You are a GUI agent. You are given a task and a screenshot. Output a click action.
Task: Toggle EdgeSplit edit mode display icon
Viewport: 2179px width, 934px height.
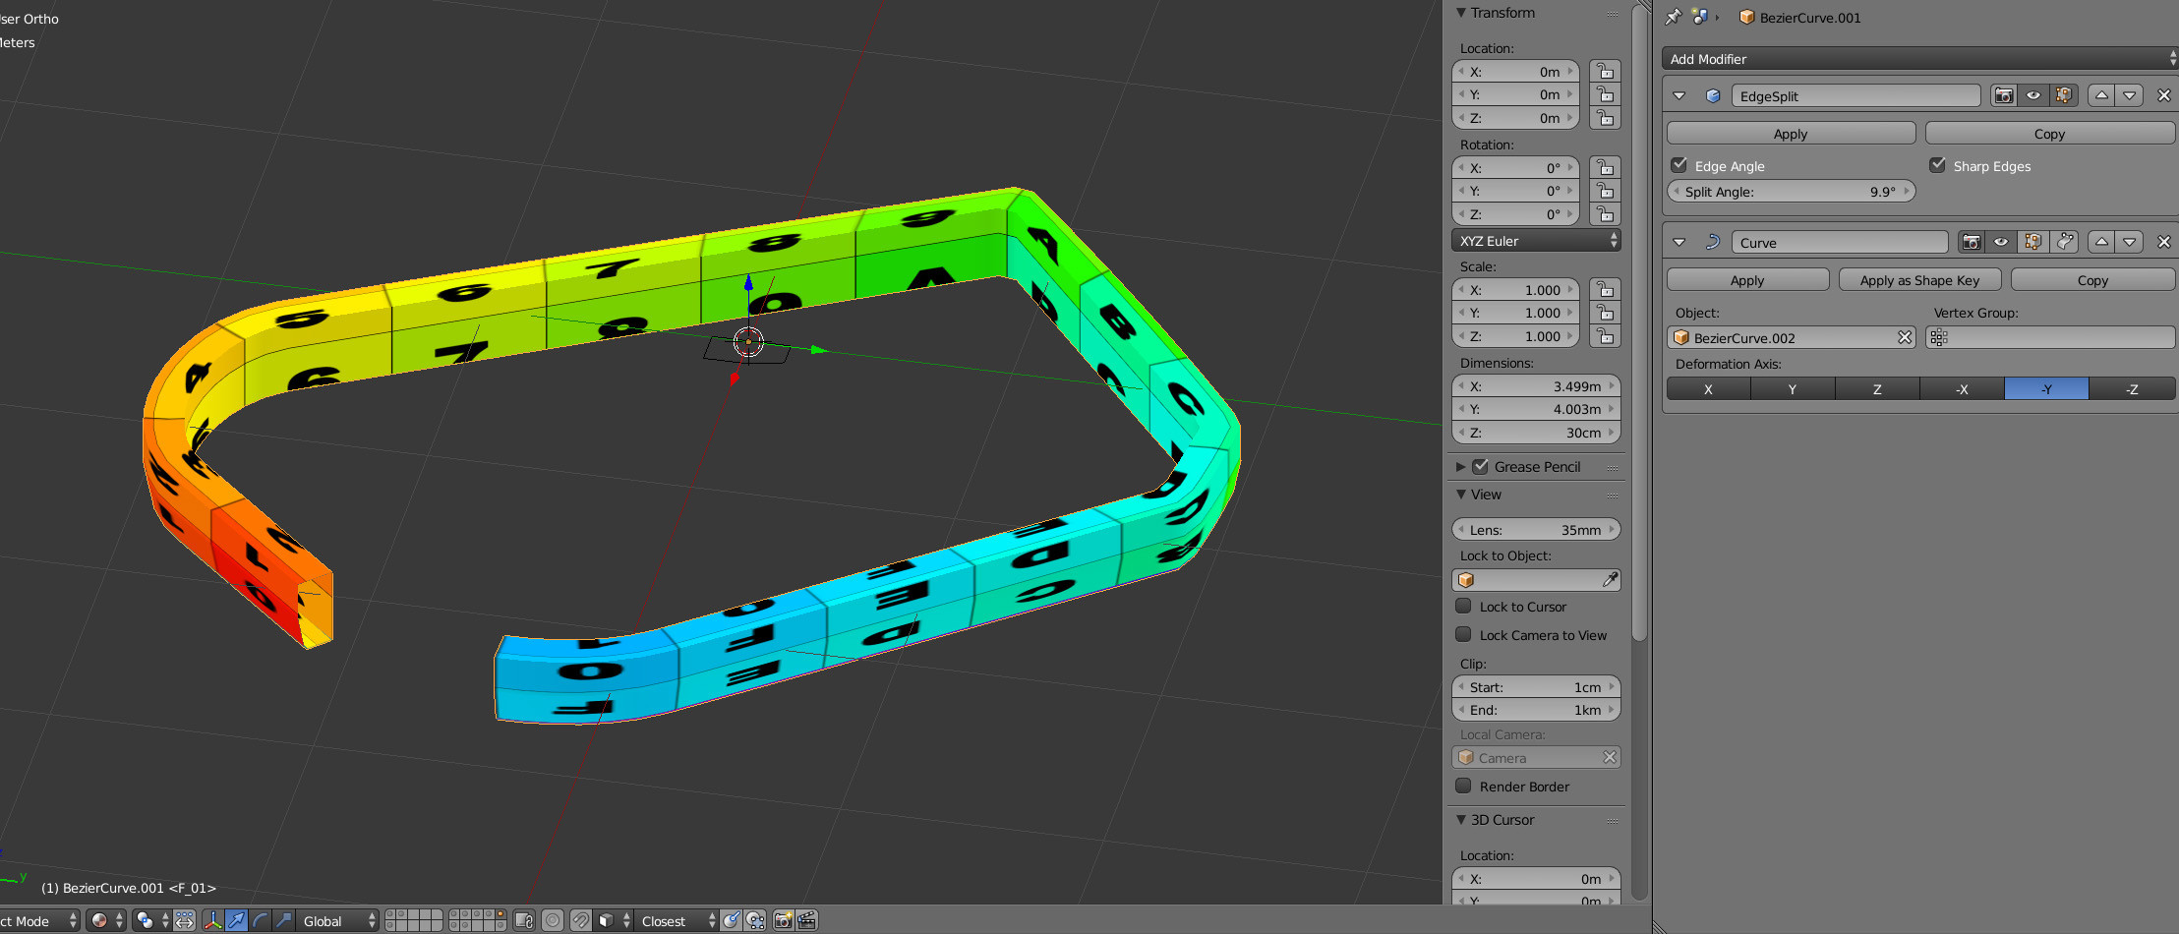[2064, 95]
